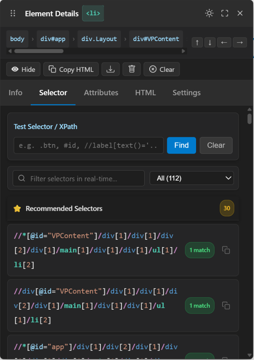Grab the panel drag handle icon
This screenshot has height=360, width=254.
pos(13,13)
